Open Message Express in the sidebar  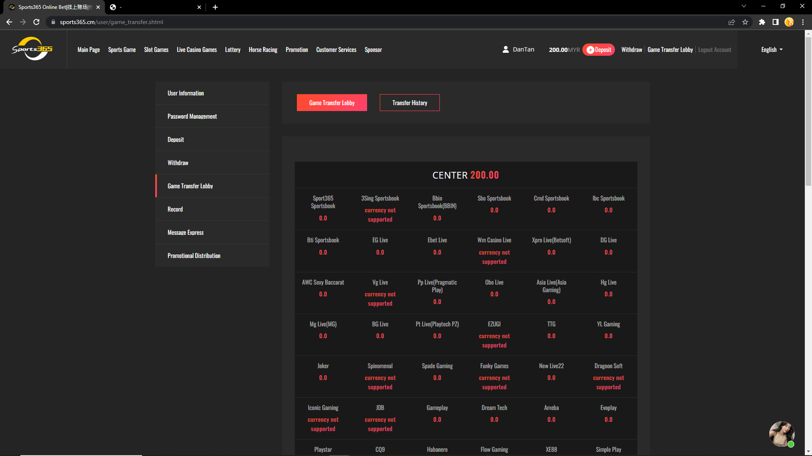[212, 232]
